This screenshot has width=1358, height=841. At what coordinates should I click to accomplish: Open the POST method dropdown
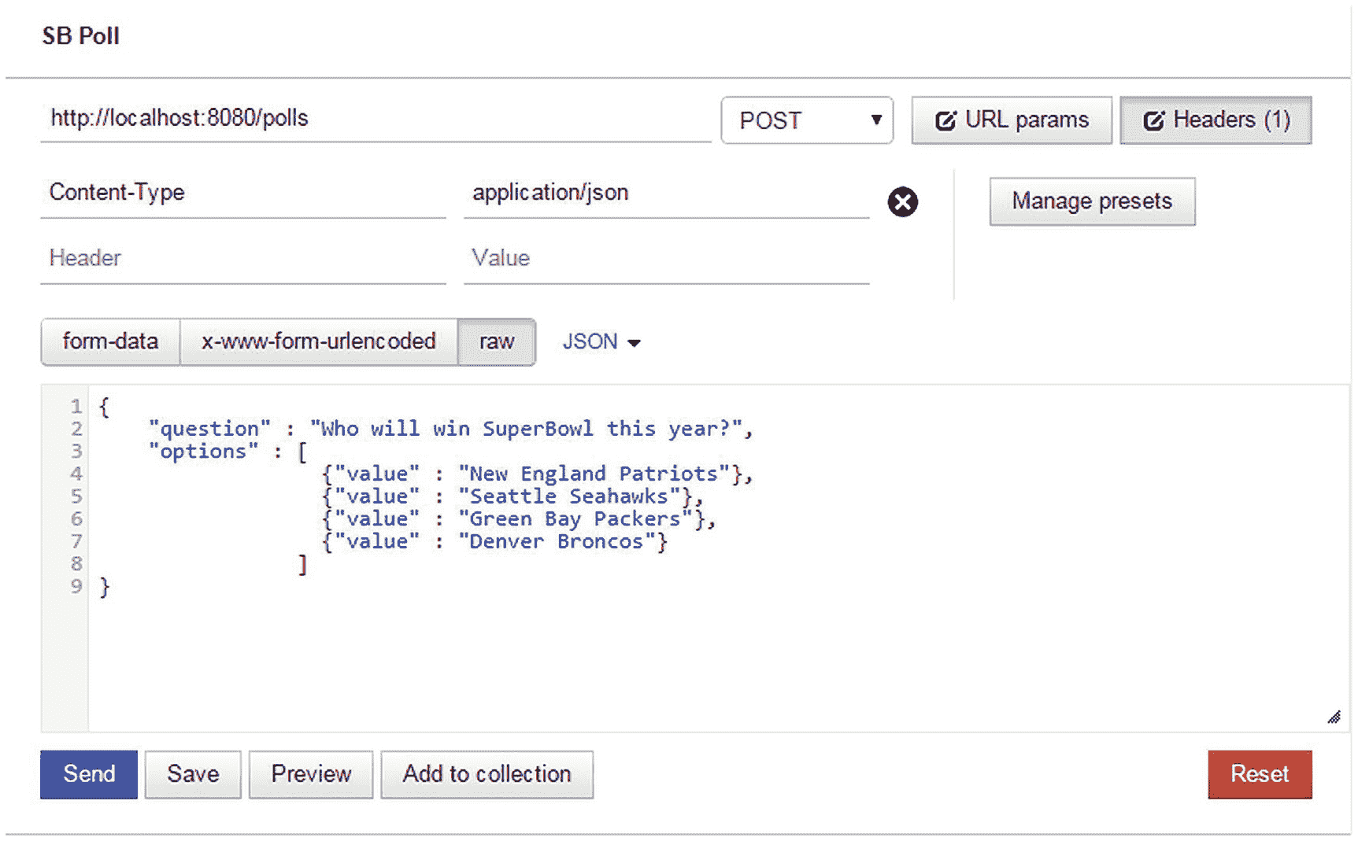click(x=806, y=120)
